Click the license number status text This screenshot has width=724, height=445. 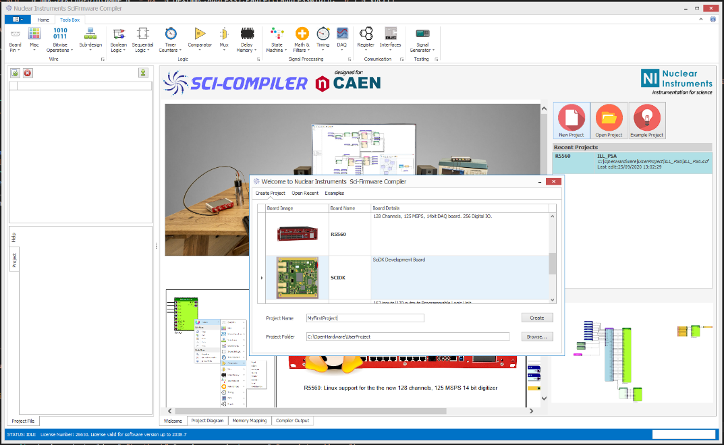coord(113,434)
